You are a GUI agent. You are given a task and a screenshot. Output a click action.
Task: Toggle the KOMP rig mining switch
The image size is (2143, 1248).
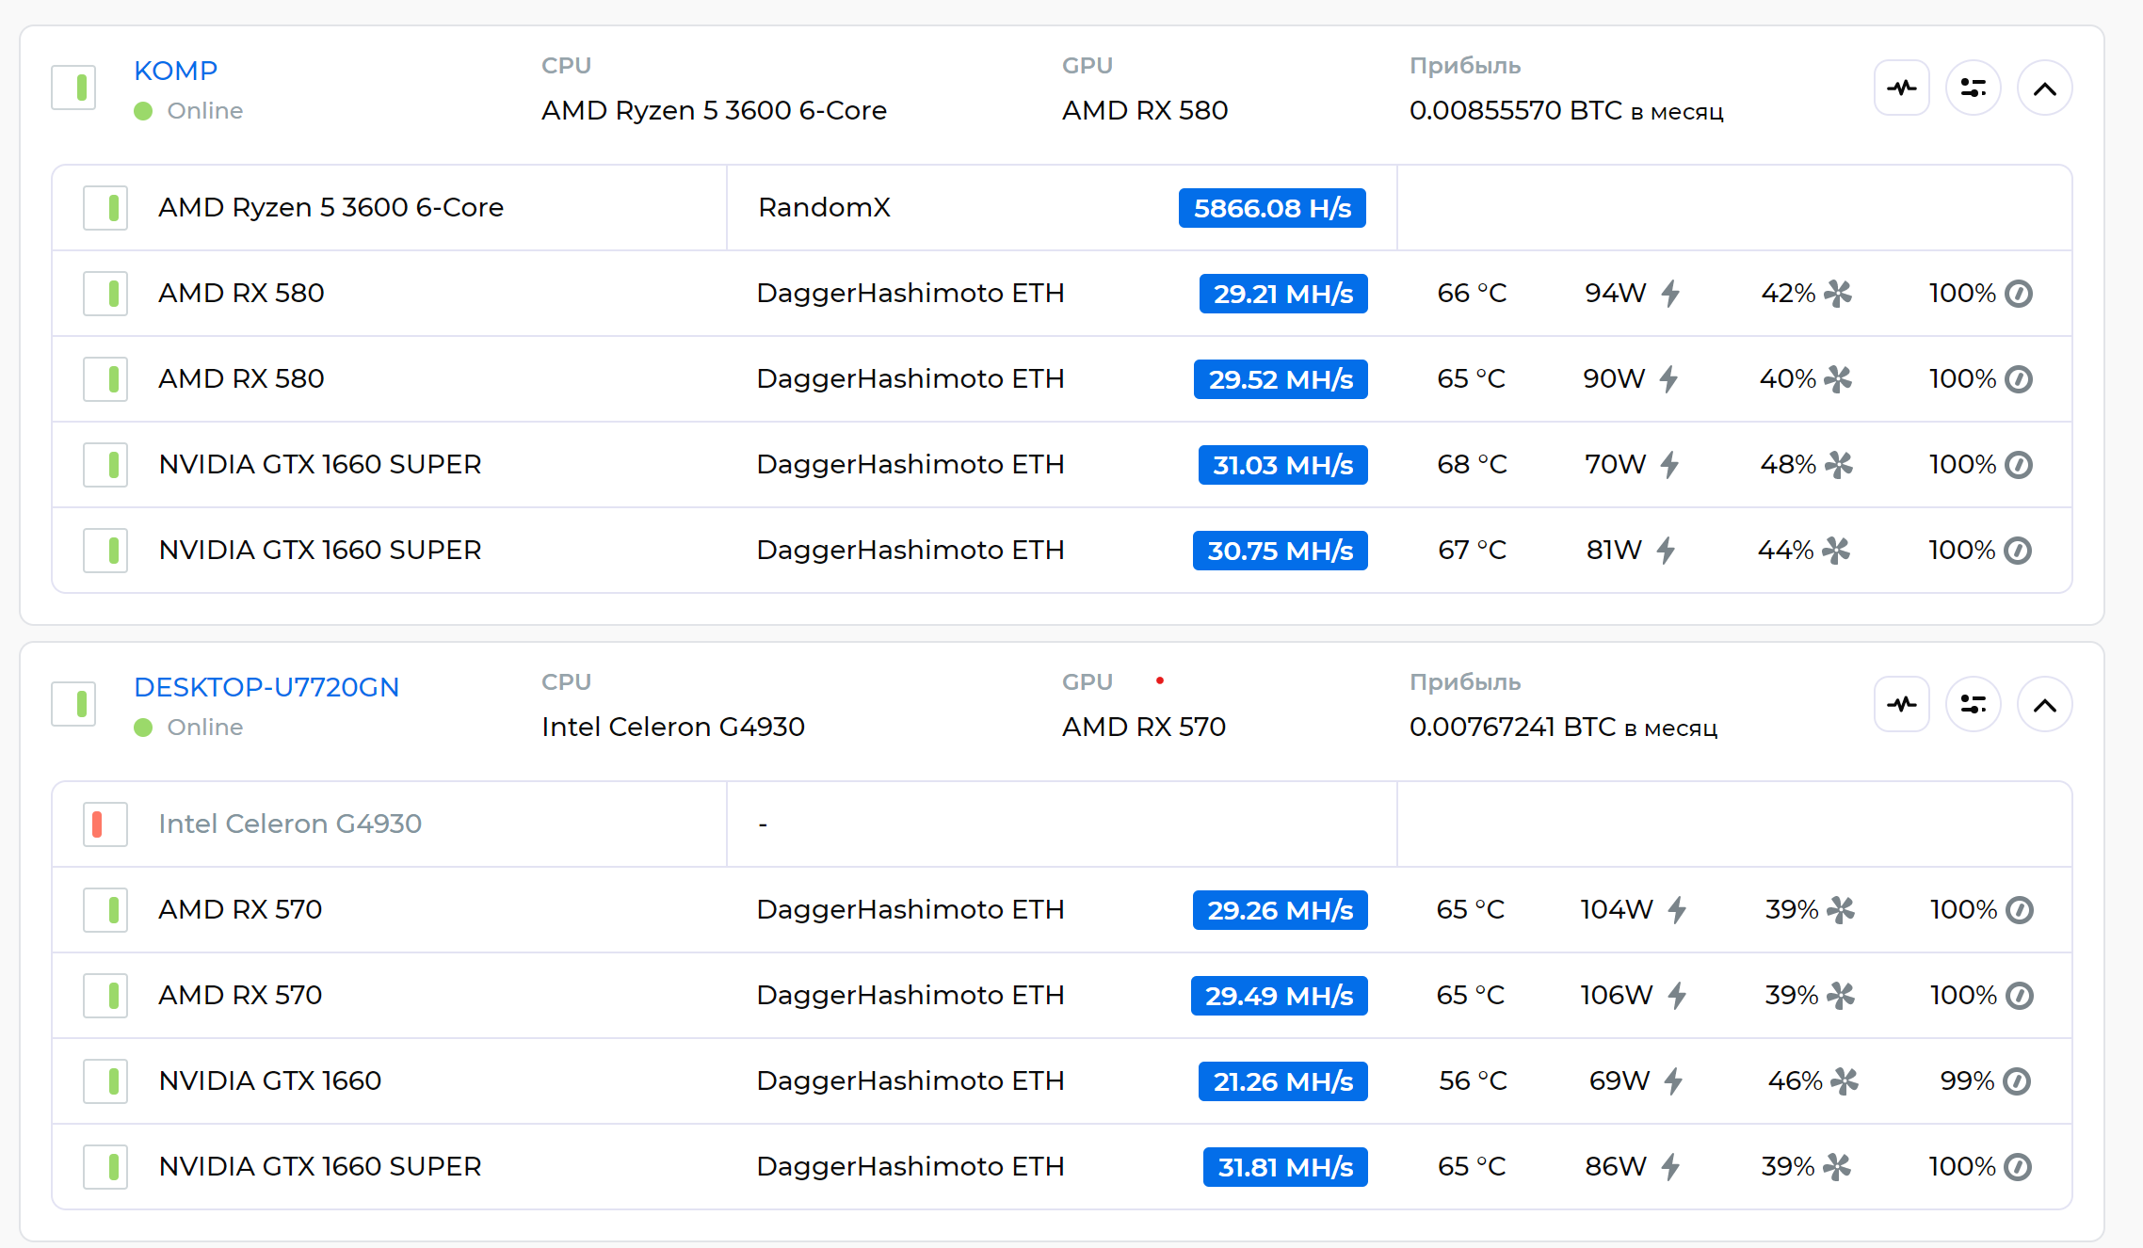(73, 88)
